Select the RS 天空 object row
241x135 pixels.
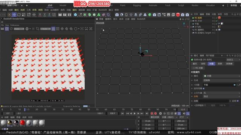pyautogui.click(x=198, y=21)
